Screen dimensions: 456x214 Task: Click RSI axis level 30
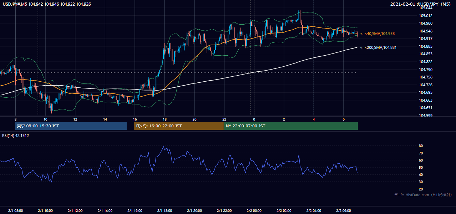coord(421,182)
